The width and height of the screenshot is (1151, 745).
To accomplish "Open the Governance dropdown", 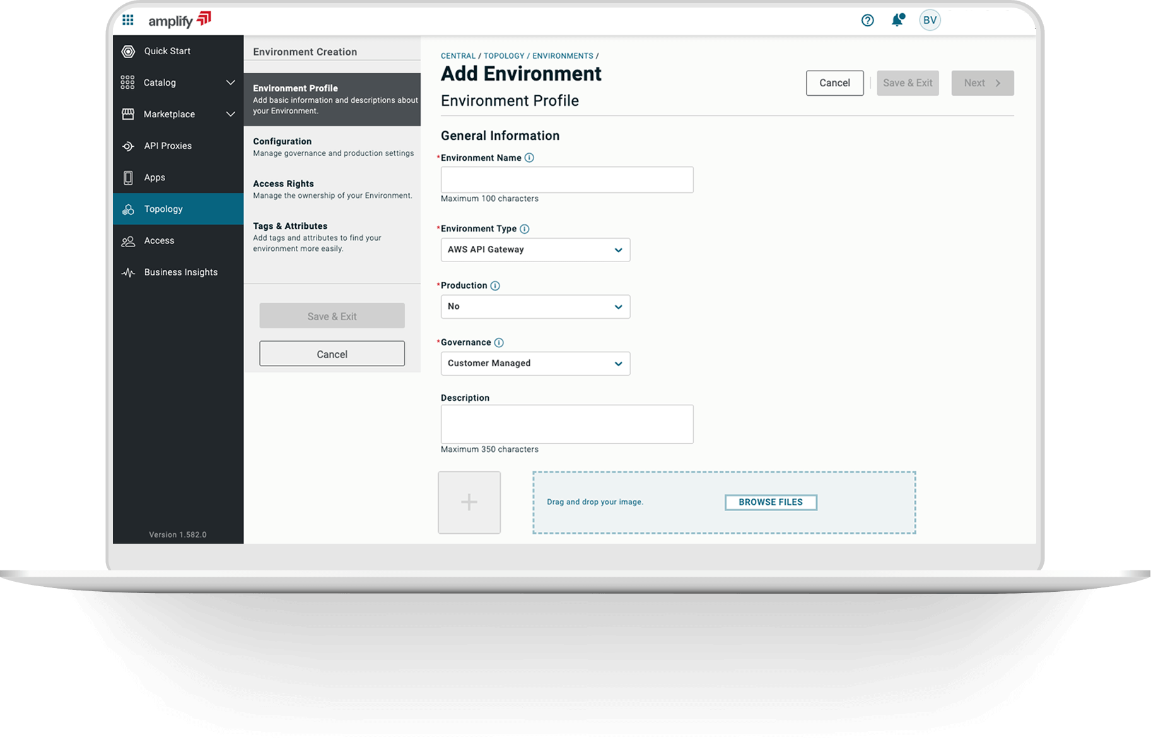I will point(535,364).
